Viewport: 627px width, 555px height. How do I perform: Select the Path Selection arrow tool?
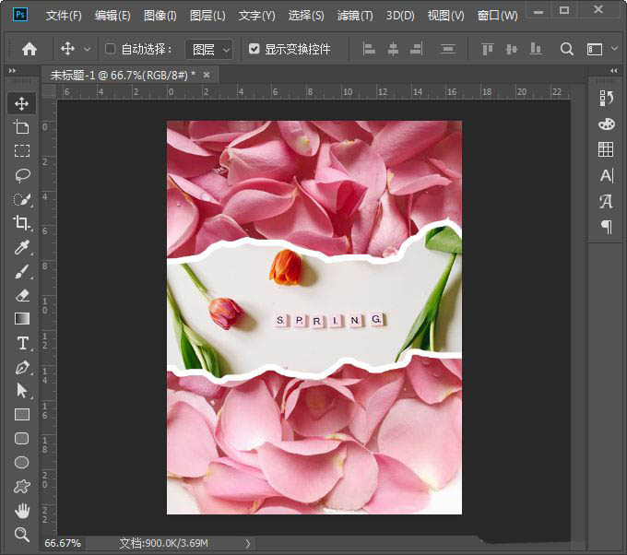[x=21, y=390]
